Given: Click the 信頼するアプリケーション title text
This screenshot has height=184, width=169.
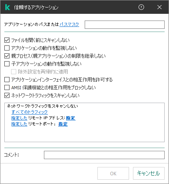Looking at the screenshot, I should pyautogui.click(x=36, y=8).
